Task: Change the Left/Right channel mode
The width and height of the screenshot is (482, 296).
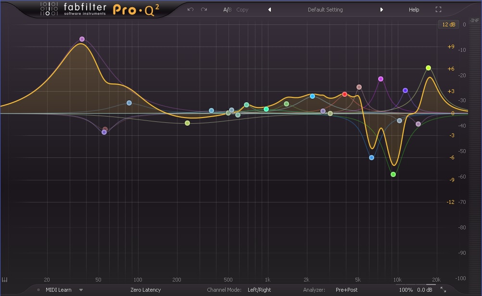Action: tap(259, 290)
